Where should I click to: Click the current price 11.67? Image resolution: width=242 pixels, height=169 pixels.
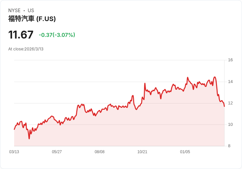[x=21, y=35]
